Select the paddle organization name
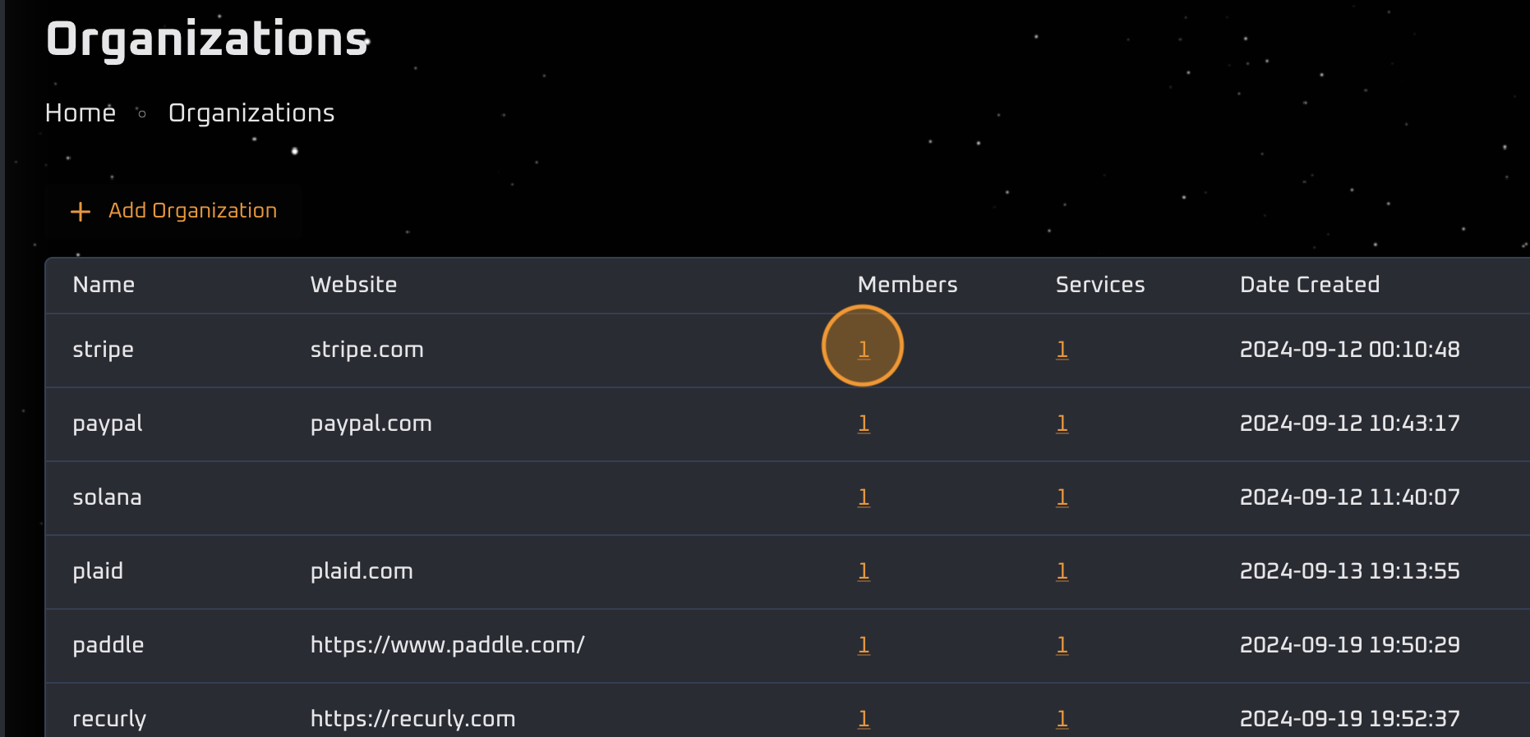1530x737 pixels. click(108, 645)
